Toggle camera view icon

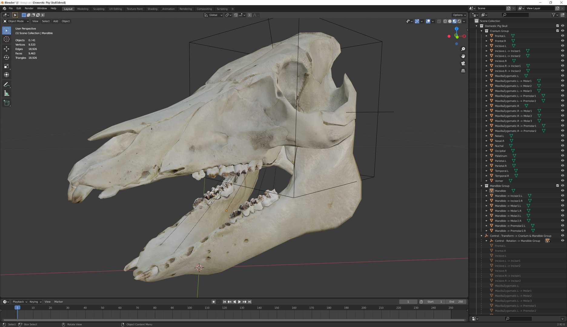(x=463, y=64)
